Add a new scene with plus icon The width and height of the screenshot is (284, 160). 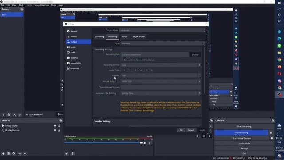click(3, 115)
